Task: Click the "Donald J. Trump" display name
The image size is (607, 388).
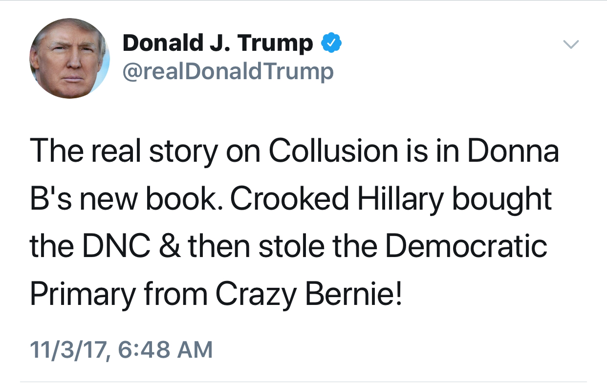Action: 217,44
